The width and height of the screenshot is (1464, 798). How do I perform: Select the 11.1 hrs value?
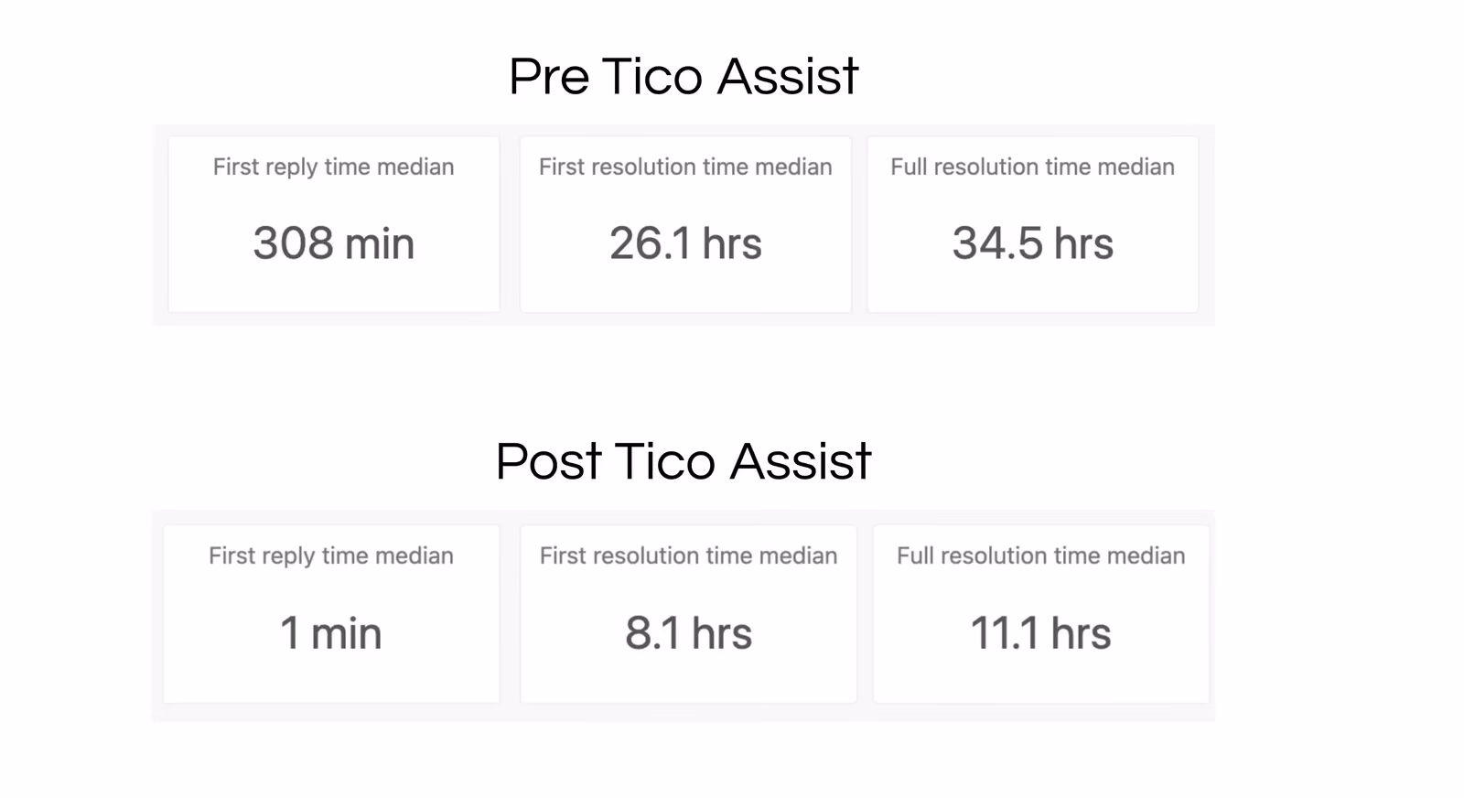pyautogui.click(x=1040, y=633)
